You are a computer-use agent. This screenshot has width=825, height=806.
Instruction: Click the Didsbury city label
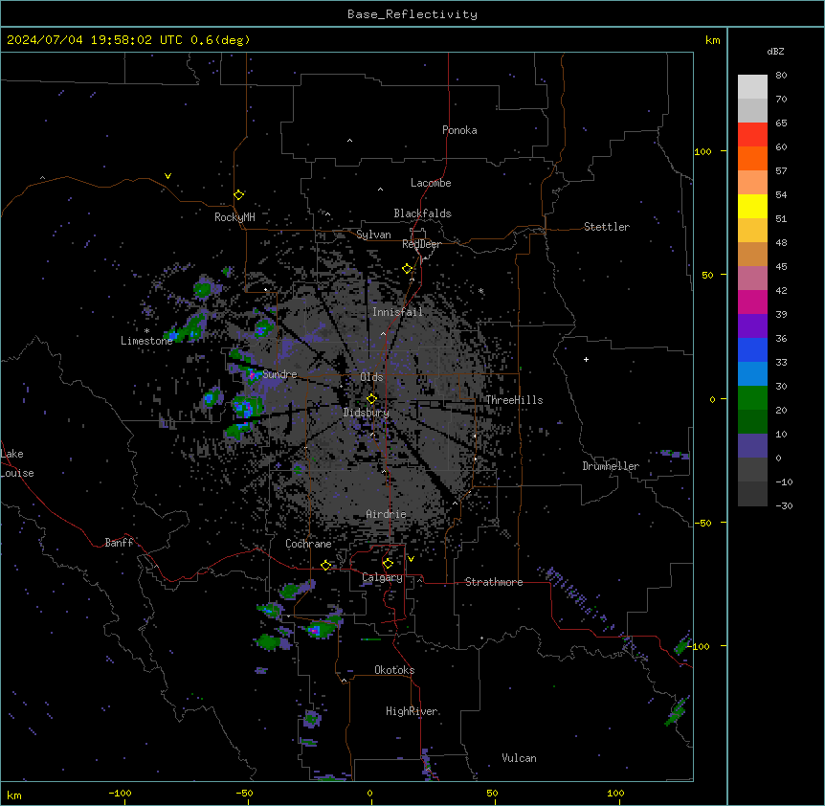click(x=367, y=413)
